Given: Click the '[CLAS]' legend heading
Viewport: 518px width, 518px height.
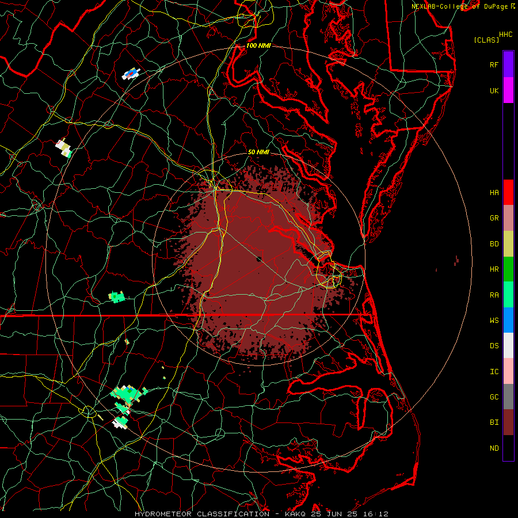Looking at the screenshot, I should [x=486, y=40].
